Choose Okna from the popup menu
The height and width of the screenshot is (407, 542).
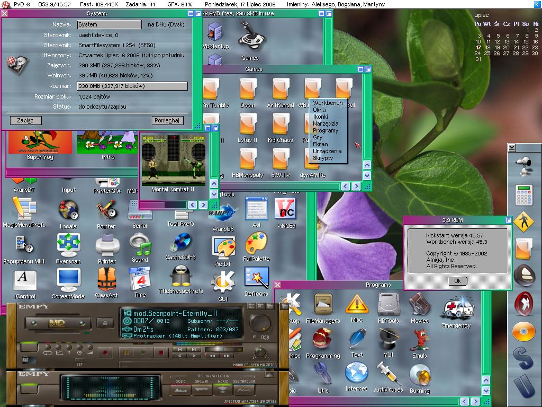point(328,110)
